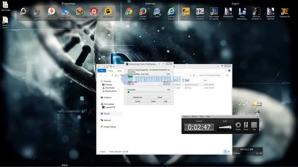This screenshot has width=298, height=167.
Task: Select Image Catalog in navigation pane
Action: point(108,127)
